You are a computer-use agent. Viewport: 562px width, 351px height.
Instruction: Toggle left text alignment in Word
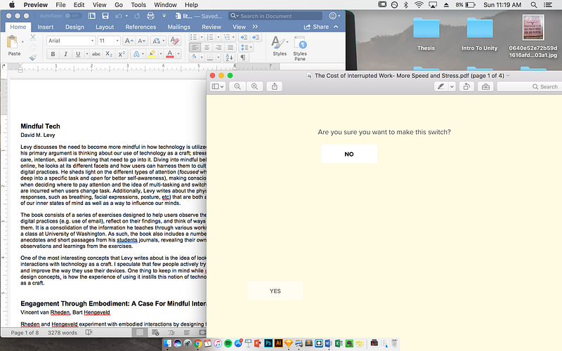pyautogui.click(x=195, y=47)
